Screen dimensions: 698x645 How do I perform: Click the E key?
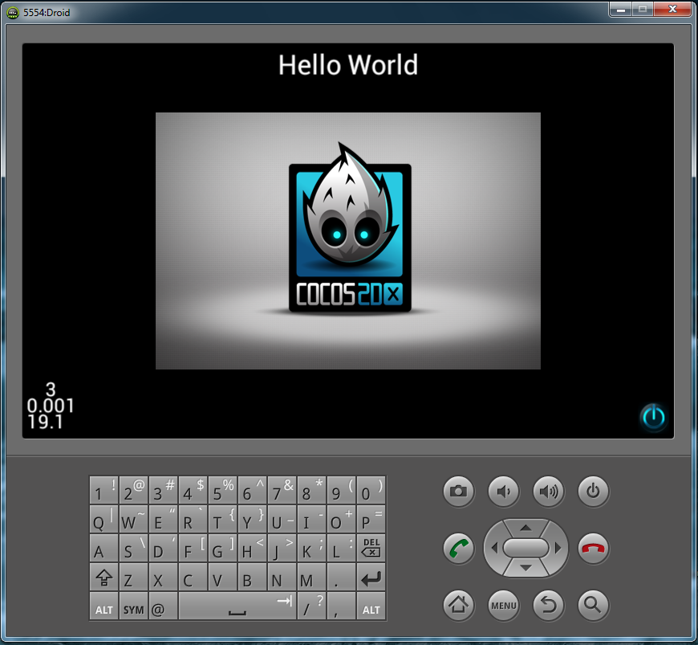163,518
